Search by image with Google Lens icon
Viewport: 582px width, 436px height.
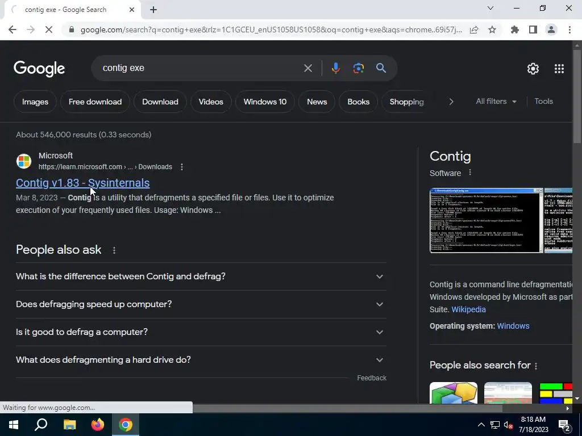(358, 68)
